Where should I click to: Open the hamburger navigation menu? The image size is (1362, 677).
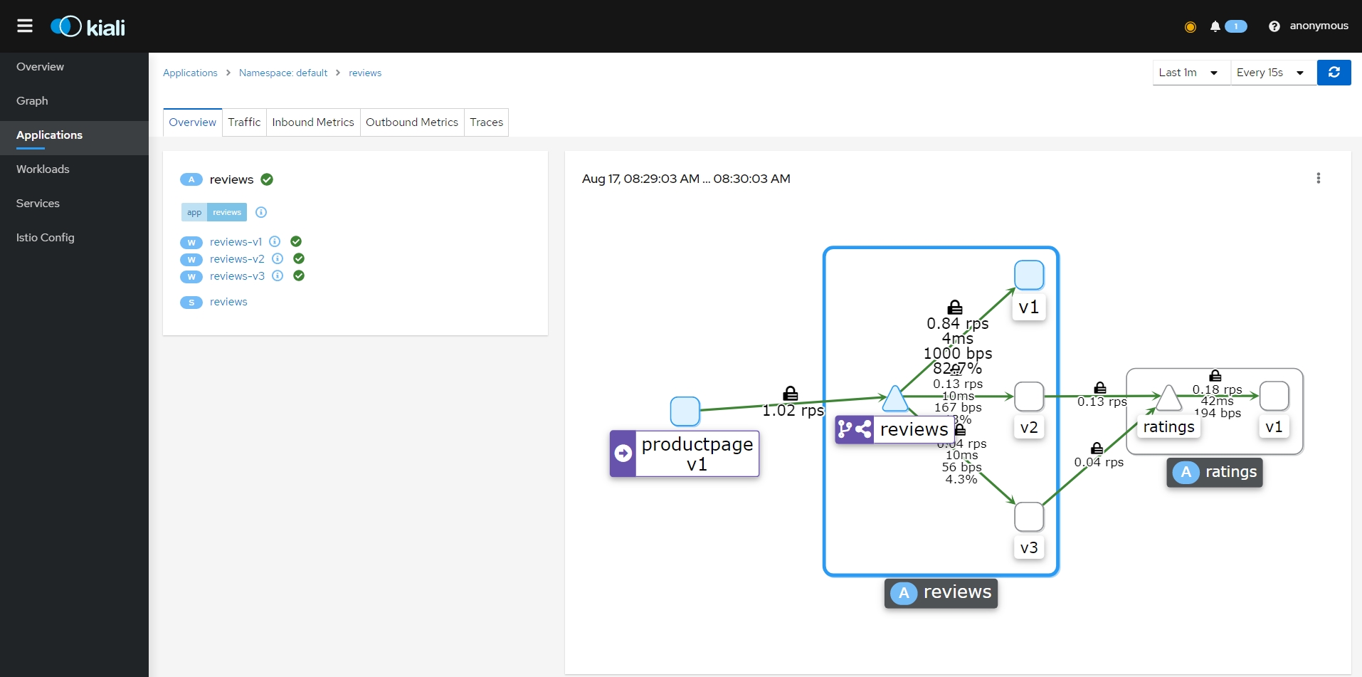[25, 26]
